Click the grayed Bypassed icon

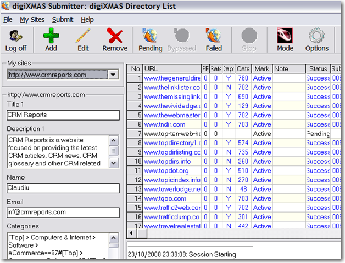click(x=181, y=36)
